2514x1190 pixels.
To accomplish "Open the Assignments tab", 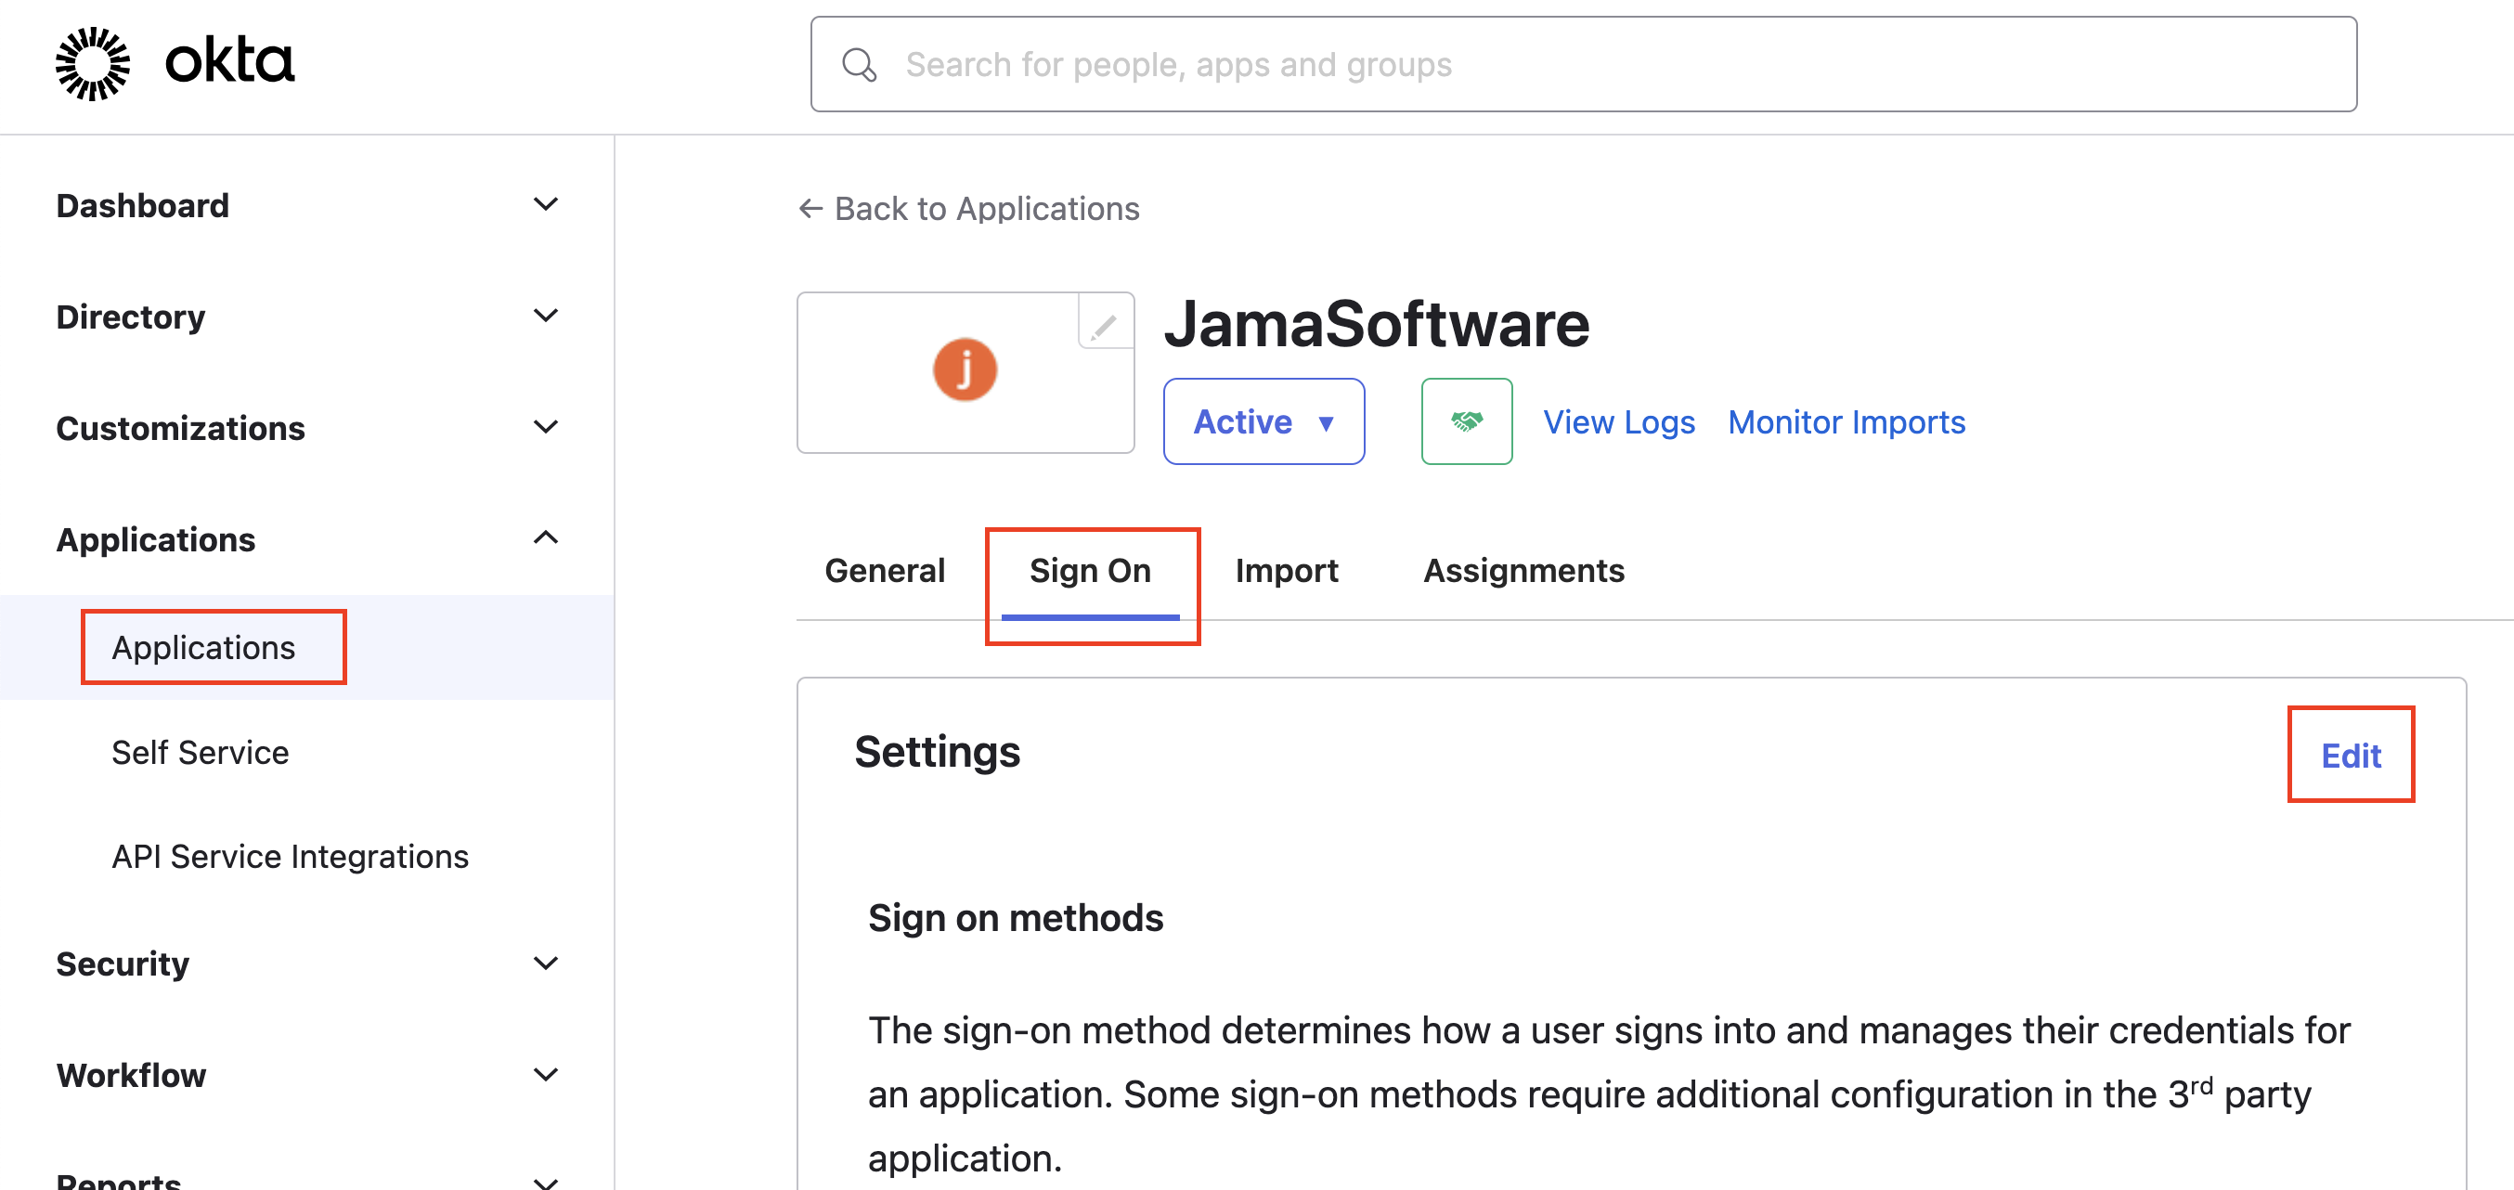I will pos(1523,571).
